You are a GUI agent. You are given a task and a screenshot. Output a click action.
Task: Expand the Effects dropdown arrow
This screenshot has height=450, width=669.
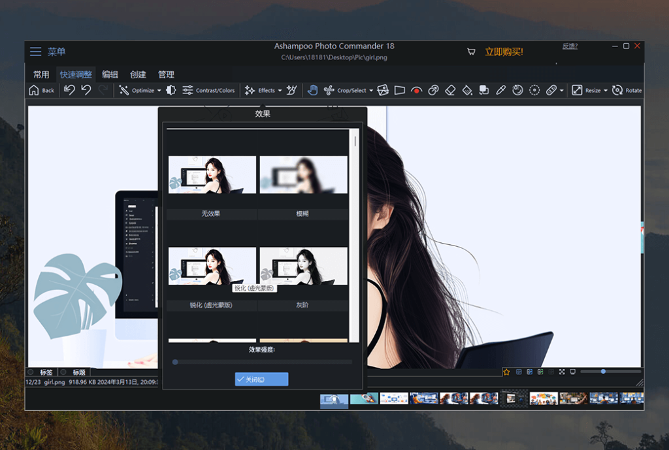tap(280, 90)
